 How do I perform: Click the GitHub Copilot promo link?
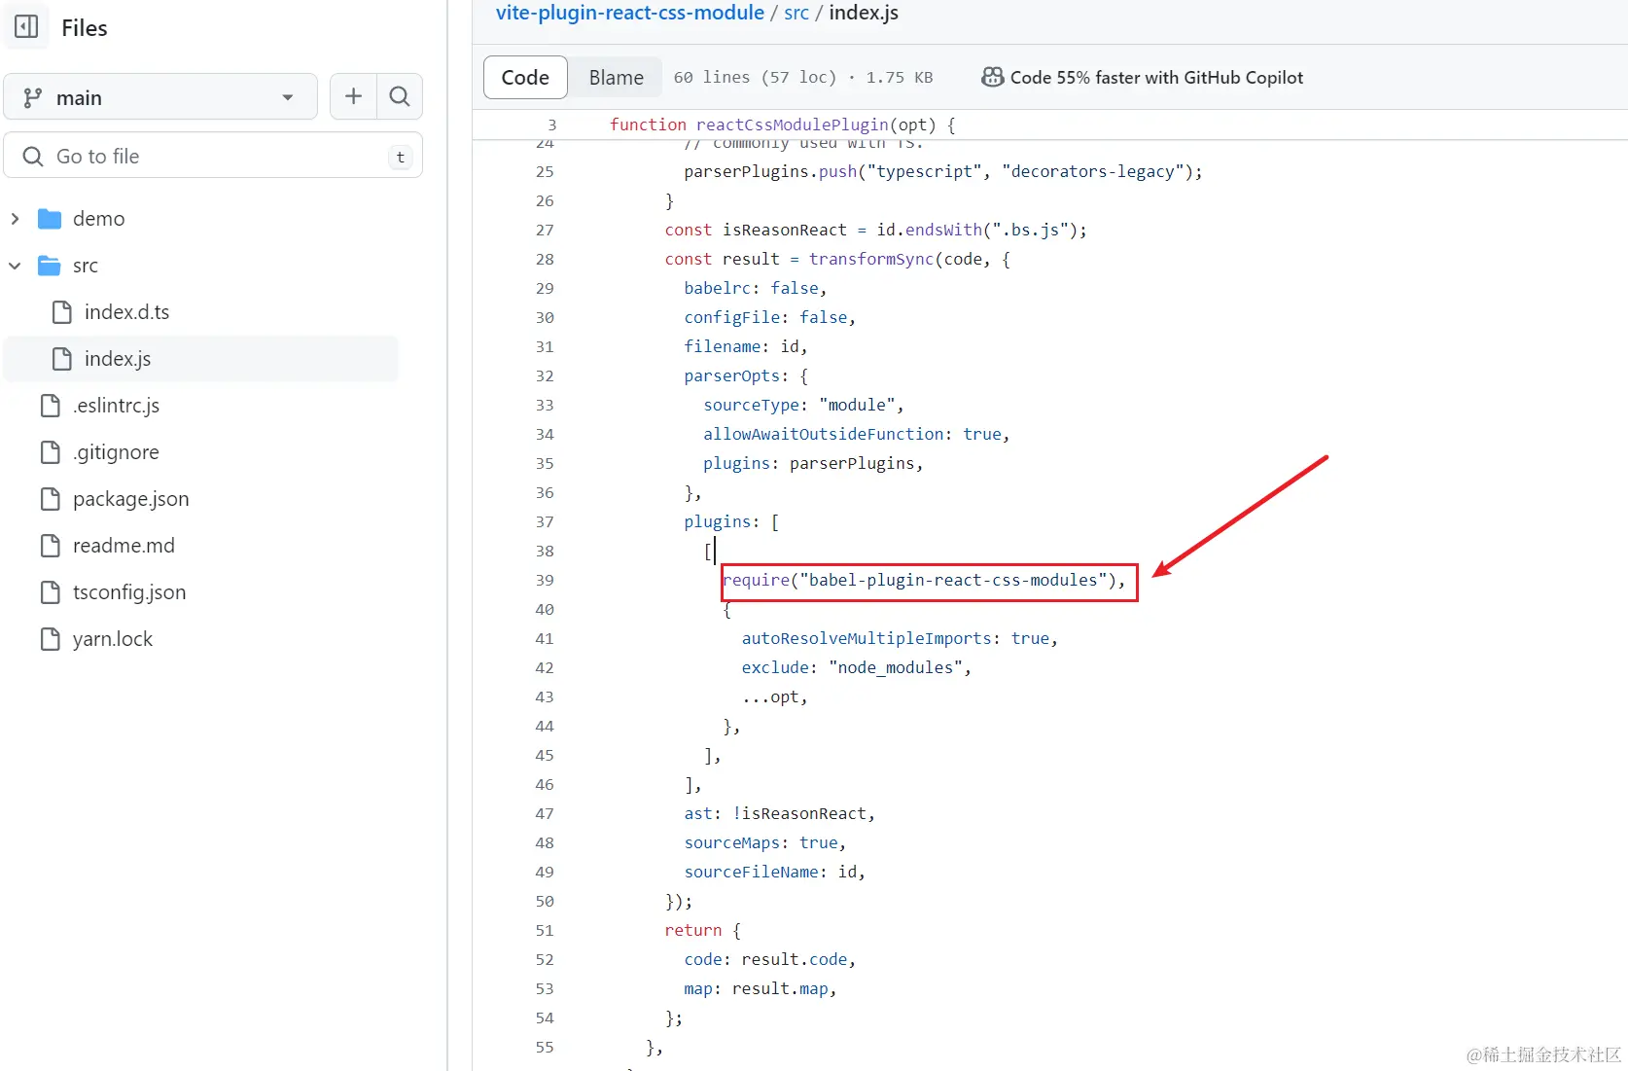(x=1156, y=78)
